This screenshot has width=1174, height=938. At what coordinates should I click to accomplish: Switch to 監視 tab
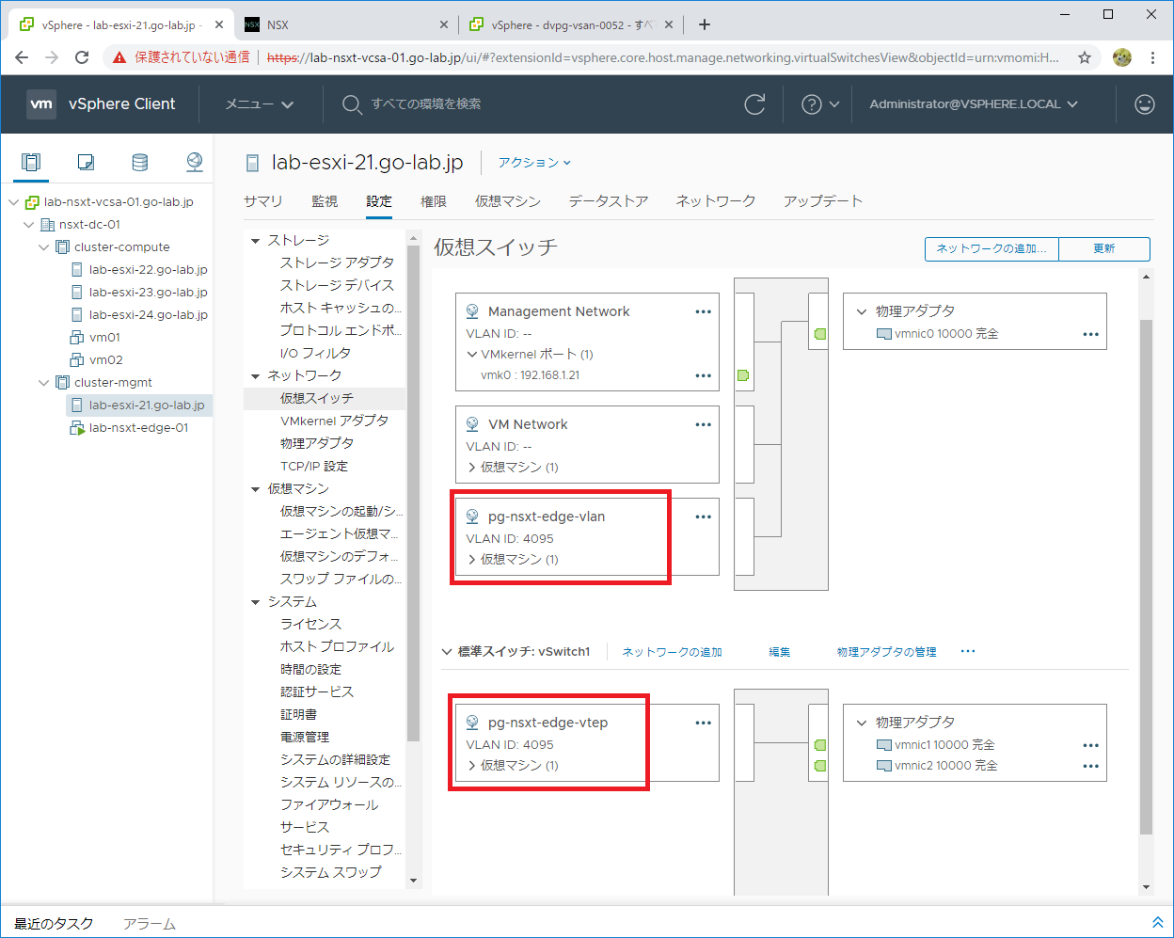click(325, 201)
